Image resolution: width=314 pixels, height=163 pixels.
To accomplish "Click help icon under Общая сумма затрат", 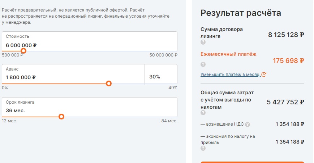I will [203, 113].
